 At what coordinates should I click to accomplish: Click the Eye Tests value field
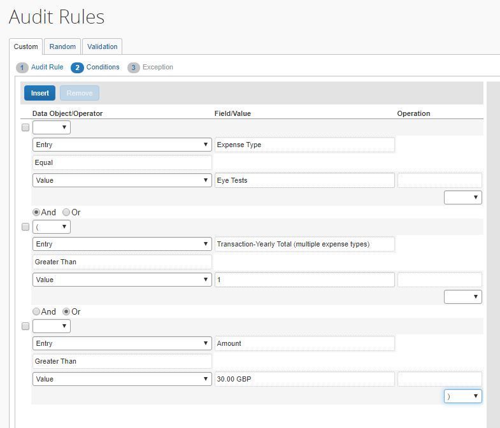click(x=304, y=180)
